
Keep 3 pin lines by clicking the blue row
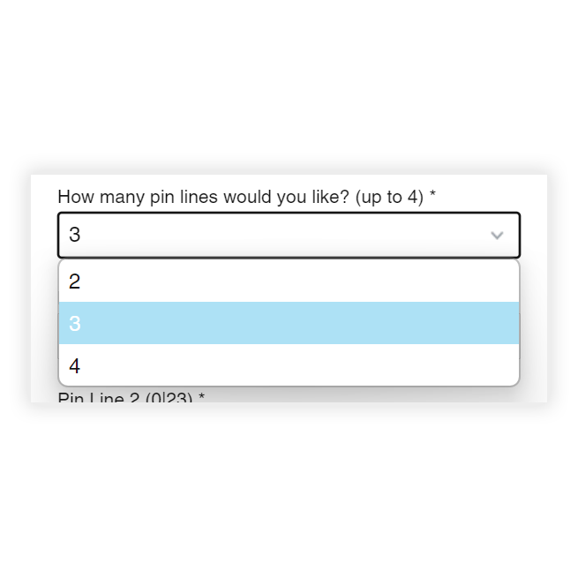(x=289, y=323)
